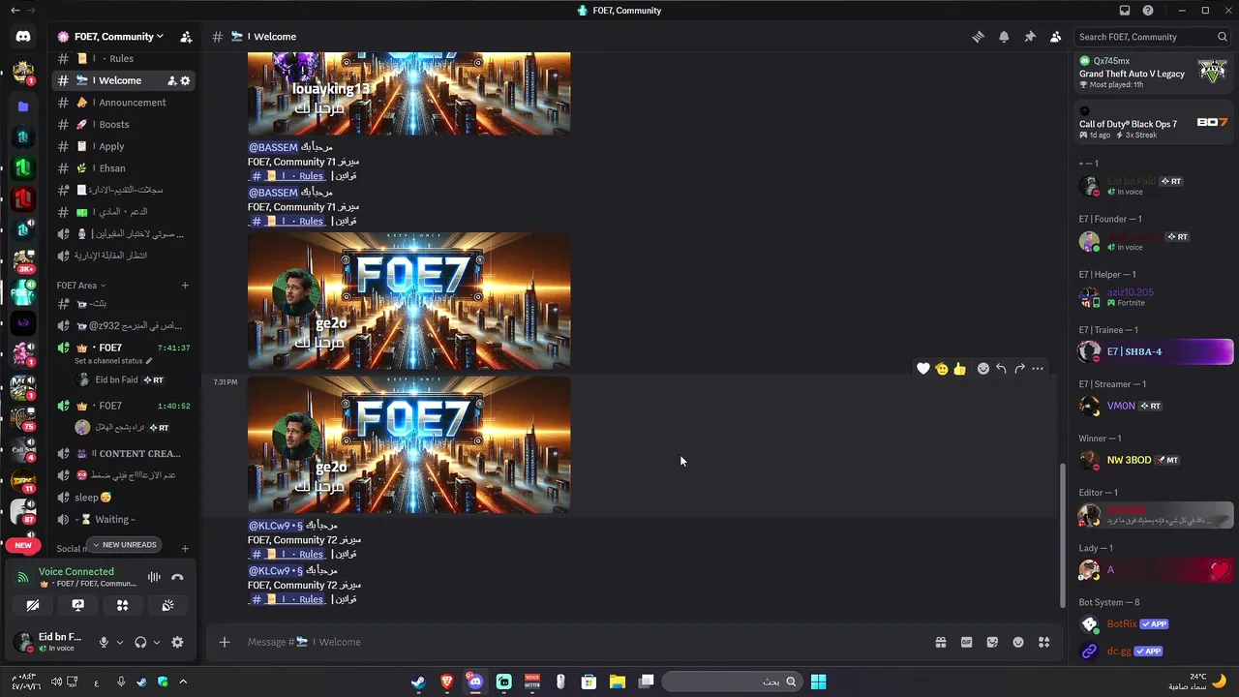Open the Announcement channel
Viewport: 1239px width, 697px height.
coord(124,103)
